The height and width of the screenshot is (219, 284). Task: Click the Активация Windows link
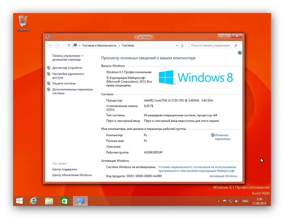223,176
